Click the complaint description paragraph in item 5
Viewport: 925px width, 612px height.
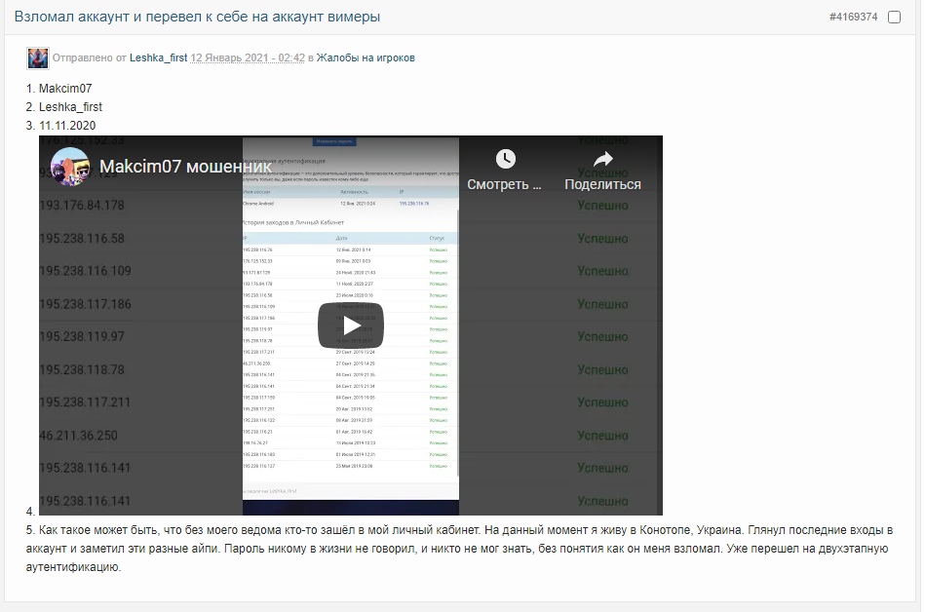(x=458, y=549)
